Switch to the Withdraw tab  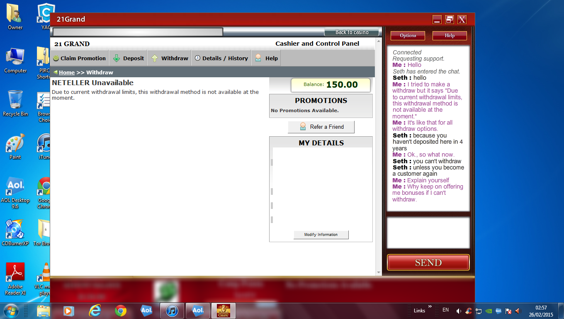pyautogui.click(x=169, y=58)
